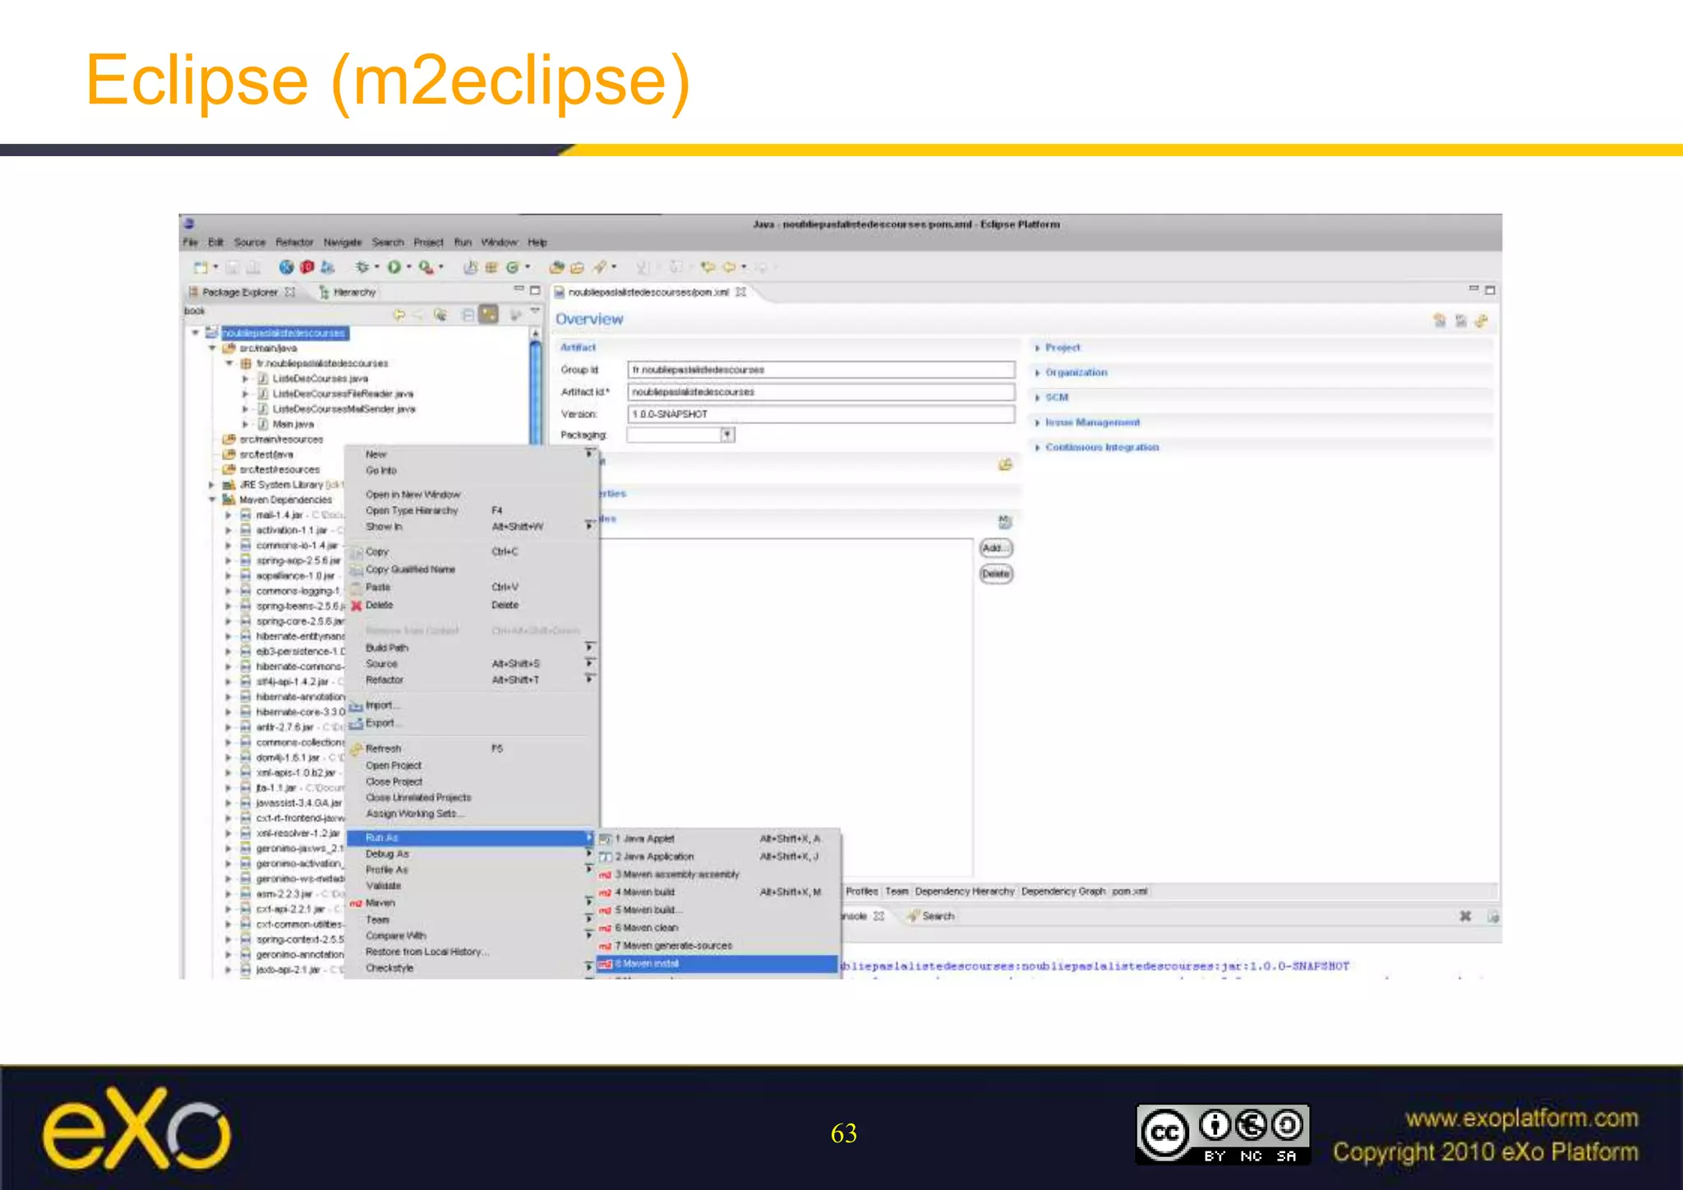
Task: Click the green New Java Class icon
Action: (513, 267)
